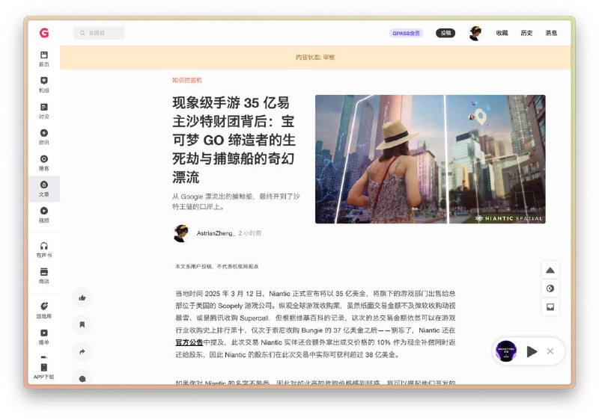This screenshot has height=420, width=599.
Task: Open 播单 playlists in the sidebar
Action: click(x=44, y=336)
